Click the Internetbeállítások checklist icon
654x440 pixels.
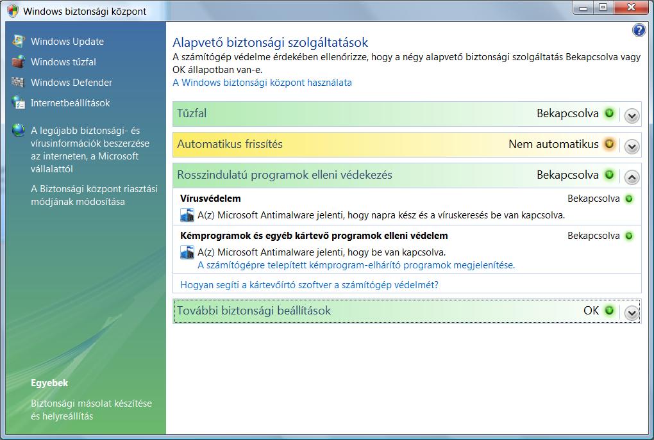[18, 103]
